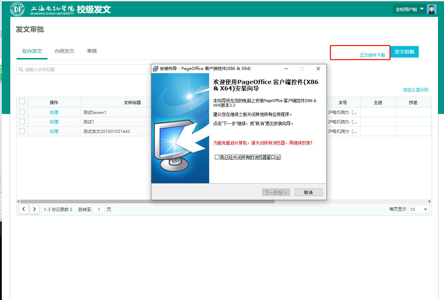This screenshot has width=444, height=300.
Task: Tick the checkbox for row 测试fawen1
Action: 22,112
